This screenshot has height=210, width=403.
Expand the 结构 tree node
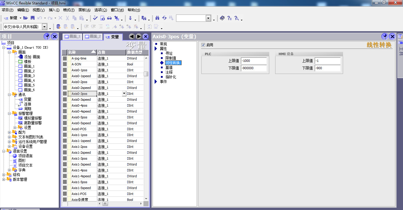pyautogui.click(x=4, y=175)
